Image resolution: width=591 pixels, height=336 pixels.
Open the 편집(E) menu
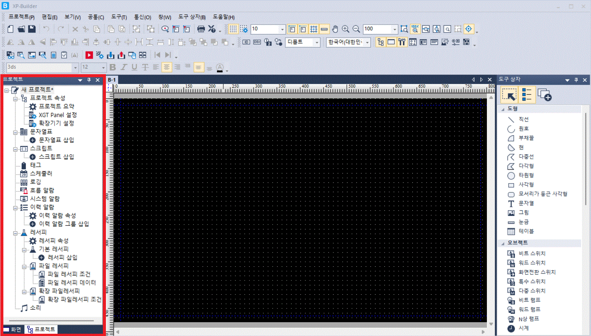(50, 17)
